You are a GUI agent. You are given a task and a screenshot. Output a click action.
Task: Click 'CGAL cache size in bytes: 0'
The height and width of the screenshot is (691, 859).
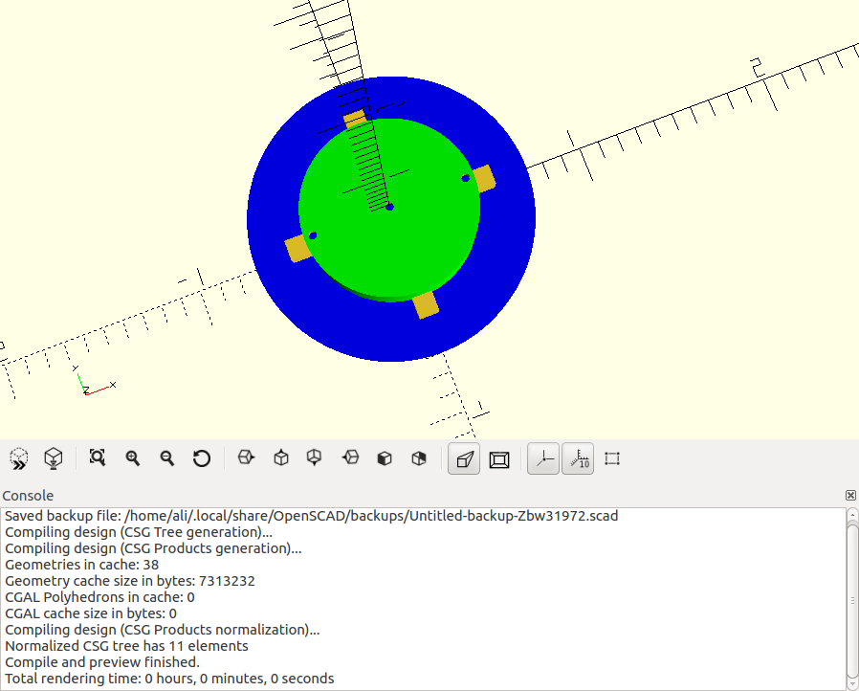(x=90, y=613)
